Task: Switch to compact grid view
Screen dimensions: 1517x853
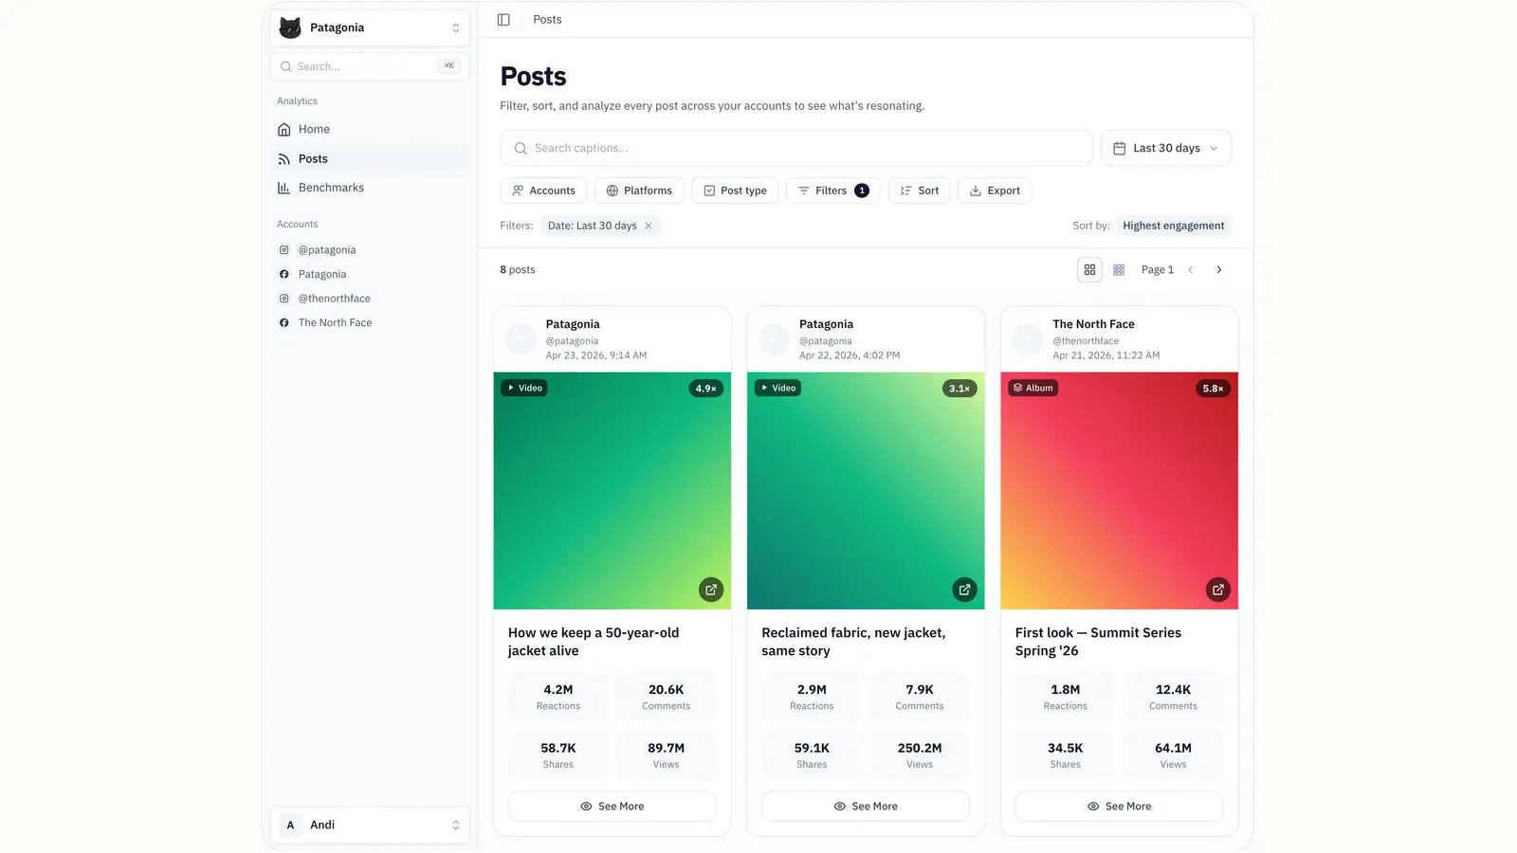Action: [1119, 270]
